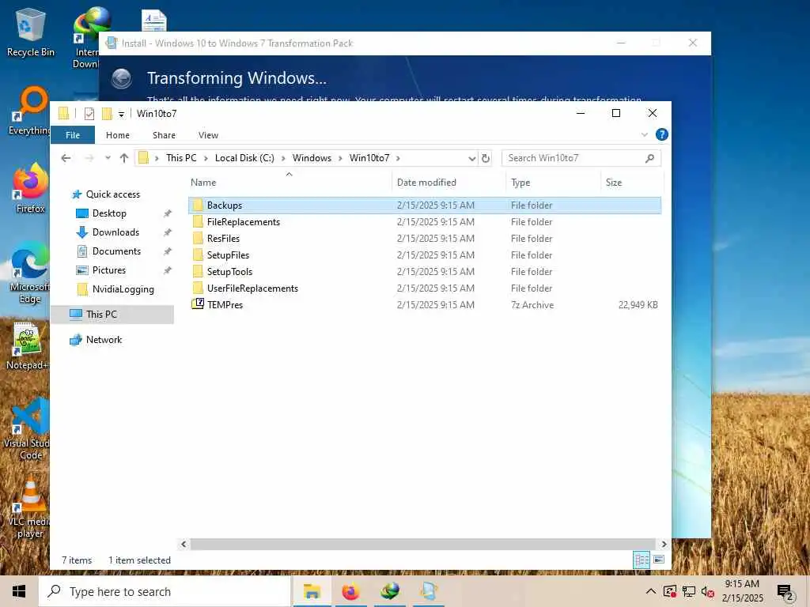Sort files by Name column
This screenshot has width=810, height=607.
coord(290,183)
